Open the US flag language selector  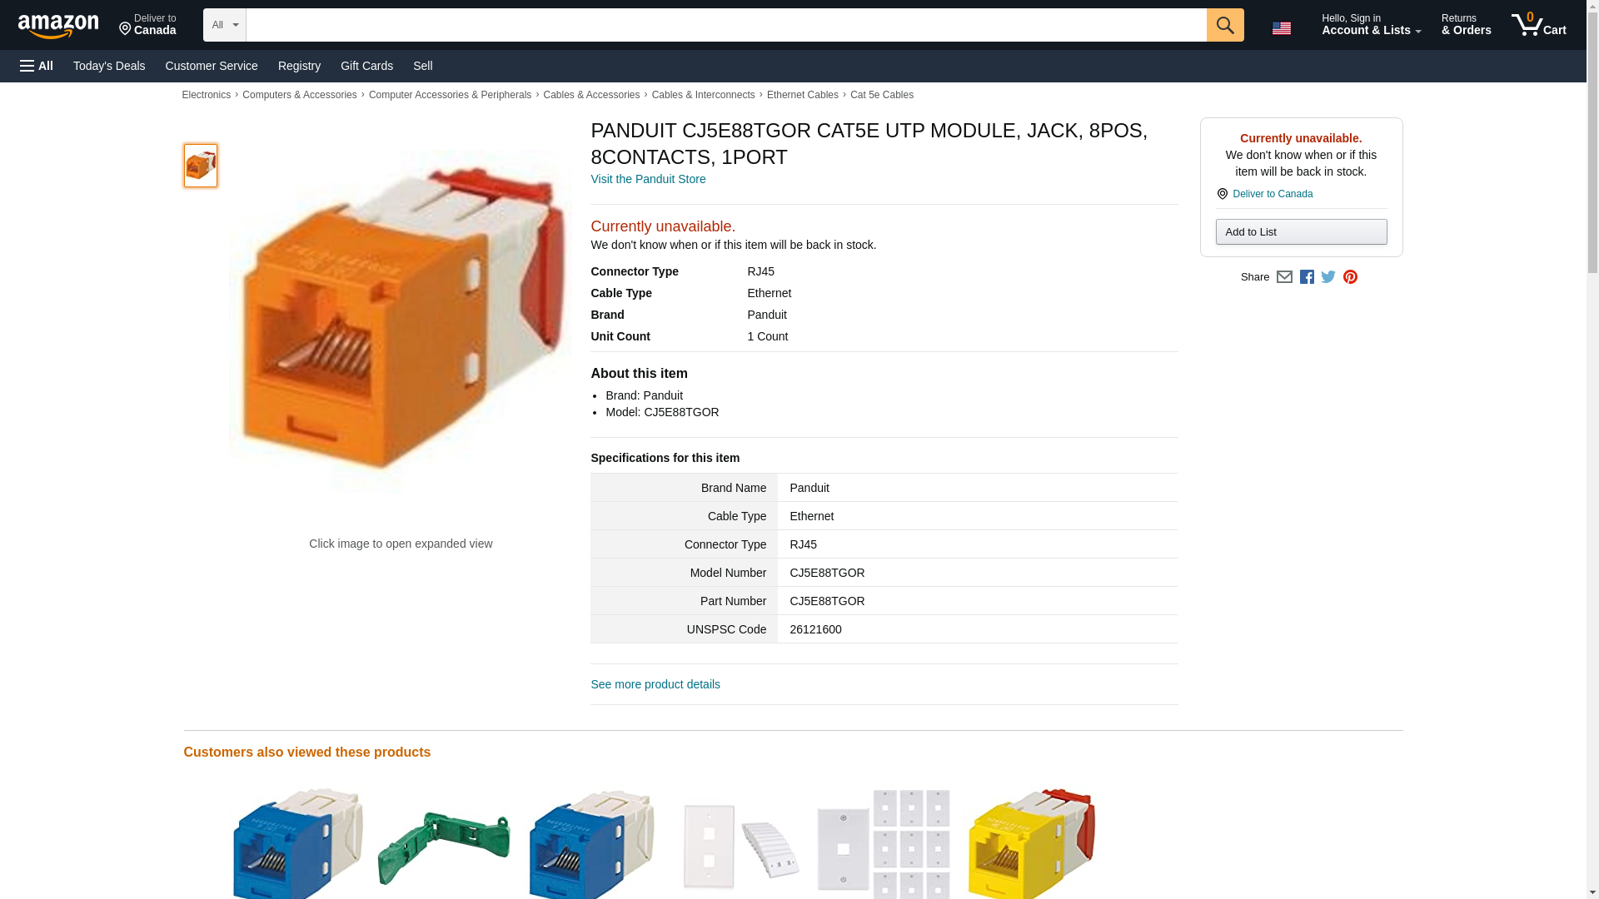coord(1281,28)
